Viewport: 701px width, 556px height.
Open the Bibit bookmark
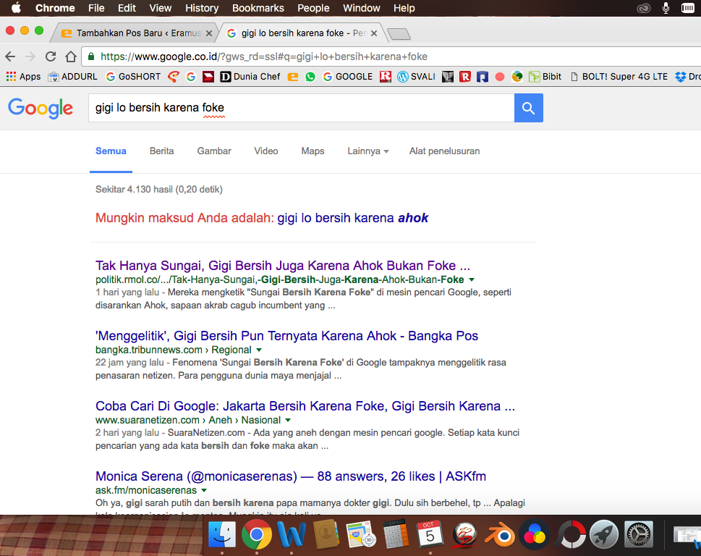(x=545, y=77)
